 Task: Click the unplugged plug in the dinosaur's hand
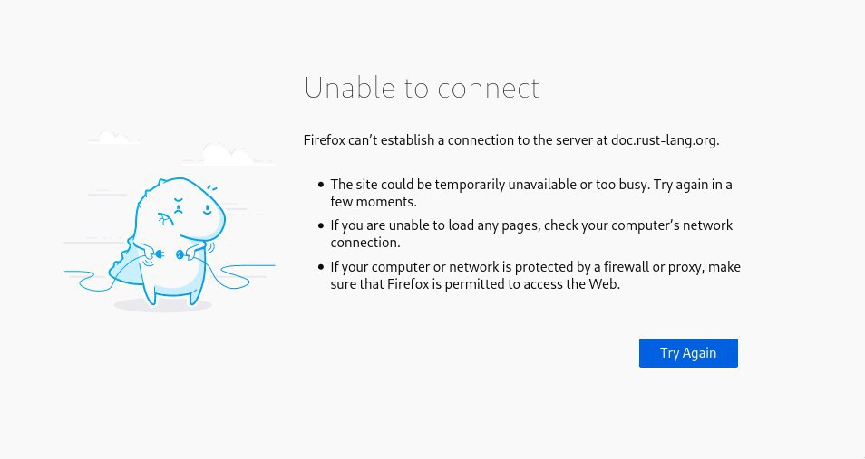pos(160,254)
